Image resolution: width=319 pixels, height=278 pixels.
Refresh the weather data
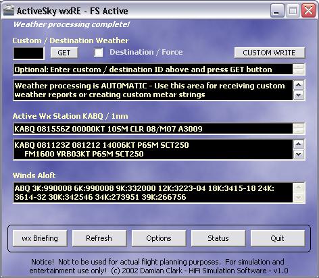click(x=99, y=238)
